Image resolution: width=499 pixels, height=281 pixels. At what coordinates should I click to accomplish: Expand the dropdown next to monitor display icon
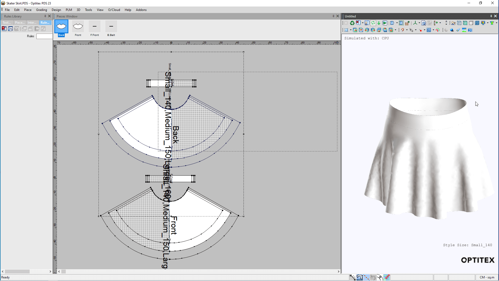pyautogui.click(x=488, y=23)
